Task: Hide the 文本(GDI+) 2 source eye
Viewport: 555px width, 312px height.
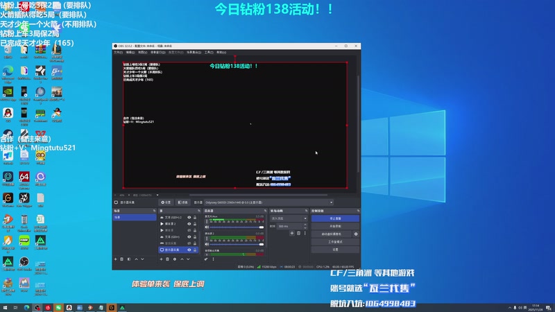Action: coord(189,218)
